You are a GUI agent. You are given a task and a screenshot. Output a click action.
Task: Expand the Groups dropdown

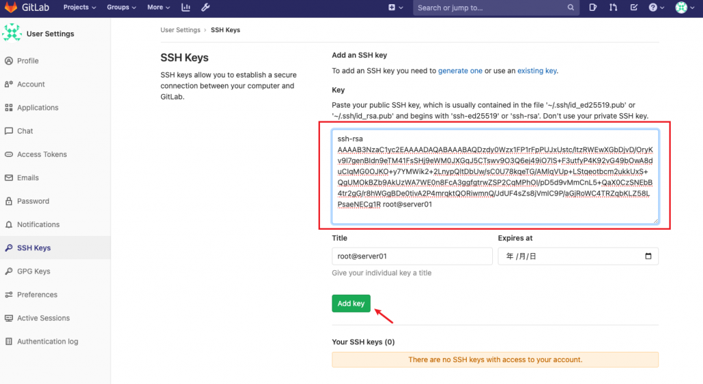pyautogui.click(x=122, y=8)
